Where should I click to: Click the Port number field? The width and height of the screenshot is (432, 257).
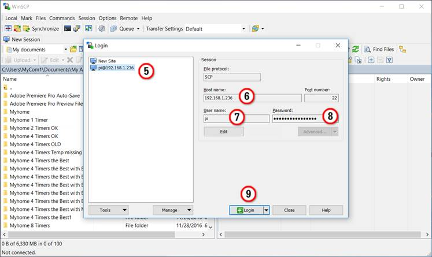pos(321,98)
